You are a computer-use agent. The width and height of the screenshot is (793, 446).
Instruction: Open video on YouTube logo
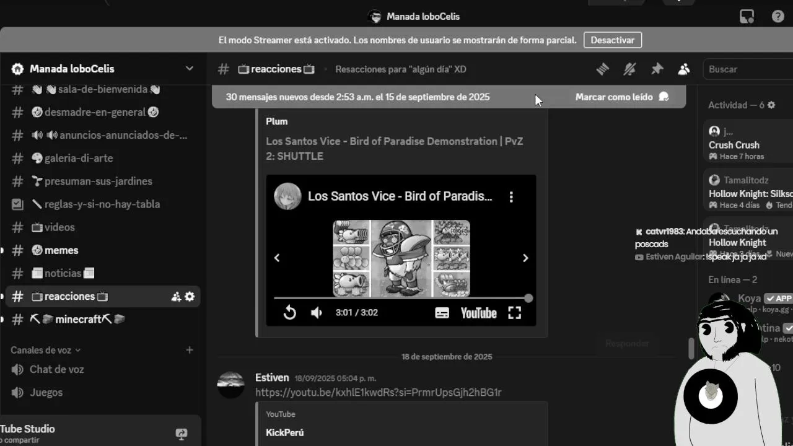coord(478,313)
